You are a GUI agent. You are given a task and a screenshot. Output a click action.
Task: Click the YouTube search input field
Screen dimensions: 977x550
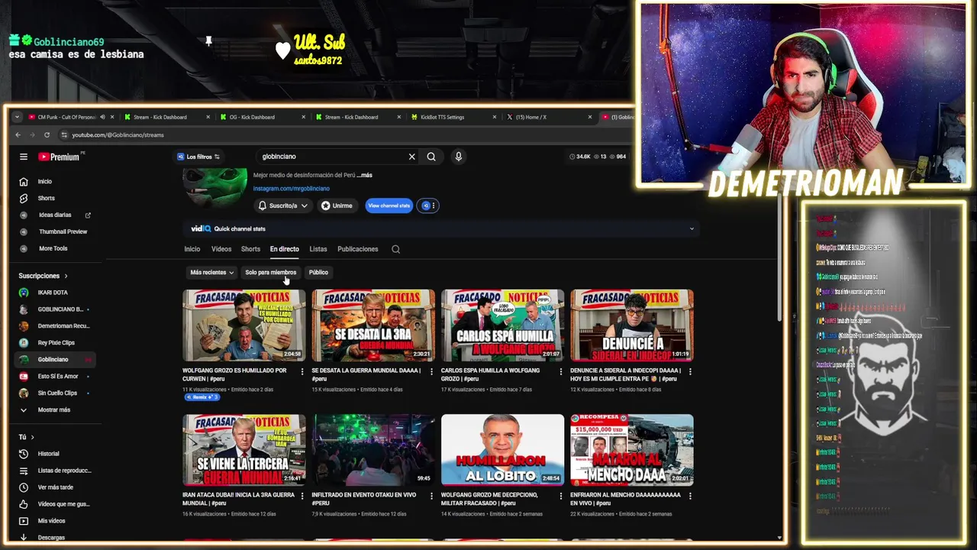pyautogui.click(x=332, y=157)
